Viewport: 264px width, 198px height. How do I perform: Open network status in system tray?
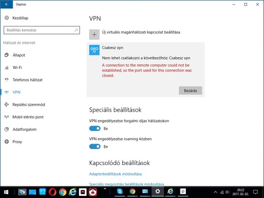[222, 192]
